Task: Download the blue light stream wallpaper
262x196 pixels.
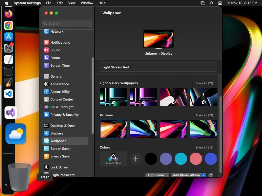Action: point(154,123)
